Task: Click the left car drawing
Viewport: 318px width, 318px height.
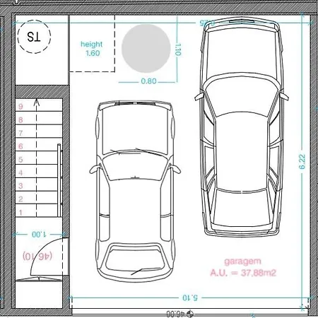Action: pyautogui.click(x=135, y=192)
